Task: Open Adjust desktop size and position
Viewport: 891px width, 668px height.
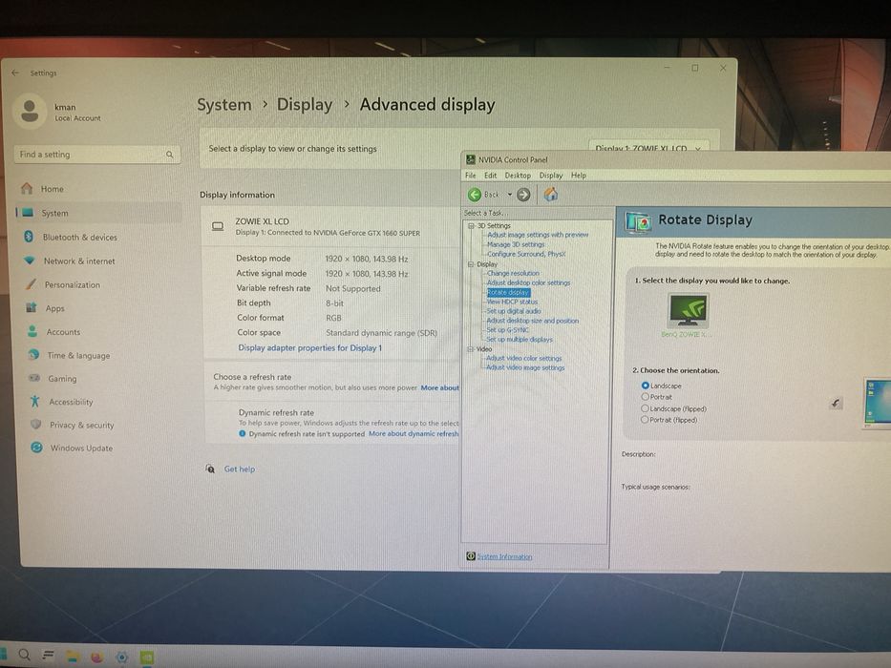Action: click(533, 321)
